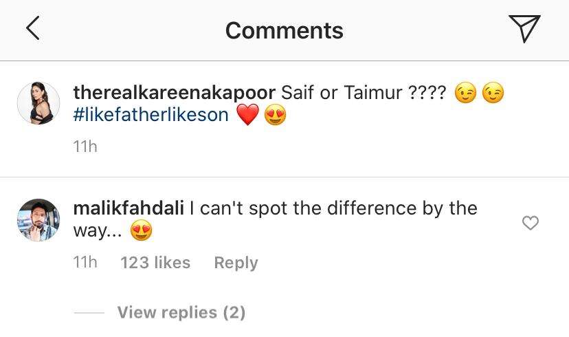The image size is (569, 337).
Task: Click the 'Saif or Taimur ????' caption text
Action: [364, 93]
